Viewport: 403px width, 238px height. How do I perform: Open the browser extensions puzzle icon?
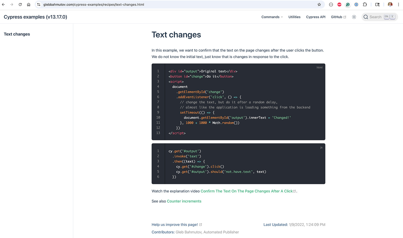click(365, 4)
